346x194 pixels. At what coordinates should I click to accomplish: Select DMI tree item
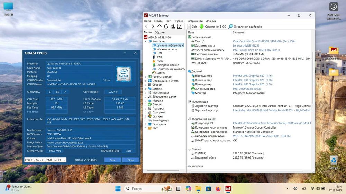157,53
